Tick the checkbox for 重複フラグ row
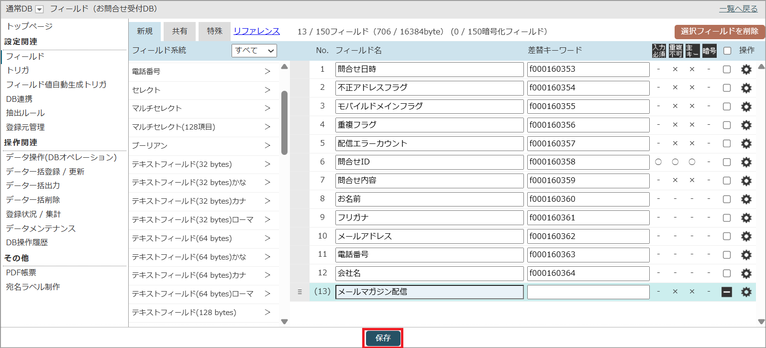 (727, 125)
